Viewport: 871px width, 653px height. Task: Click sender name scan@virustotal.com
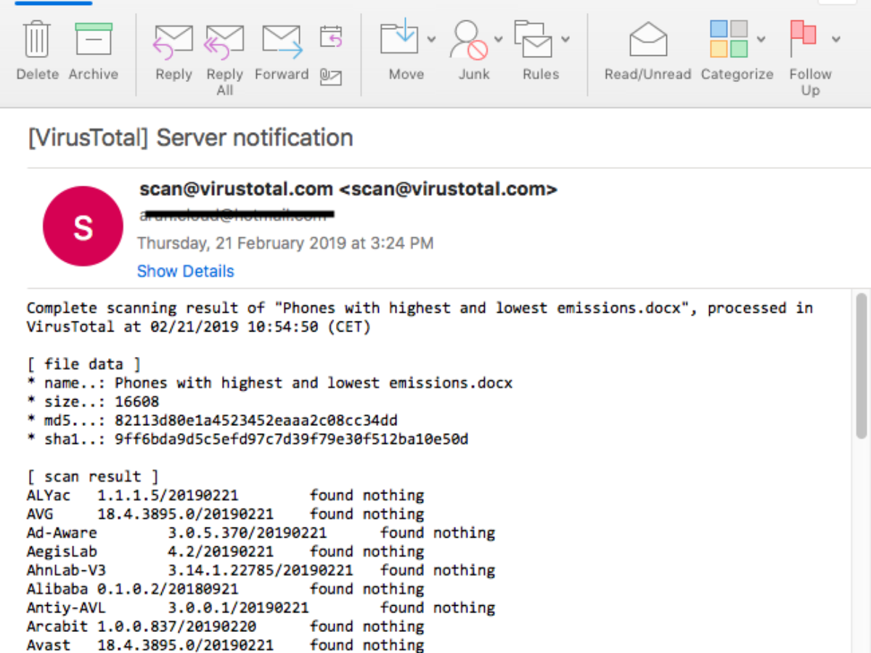(x=348, y=189)
